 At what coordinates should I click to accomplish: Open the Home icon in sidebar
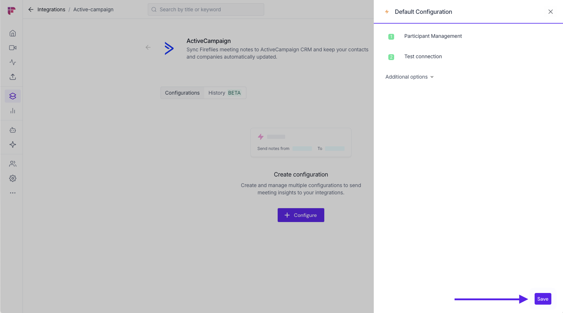click(13, 33)
